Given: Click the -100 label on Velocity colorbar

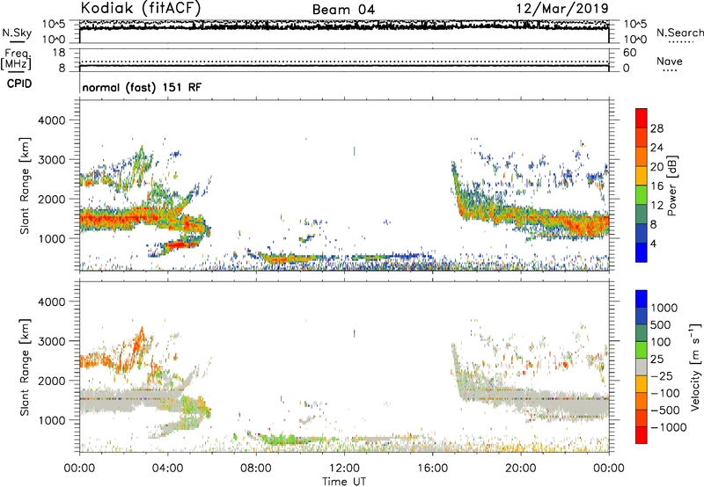Looking at the screenshot, I should point(665,393).
